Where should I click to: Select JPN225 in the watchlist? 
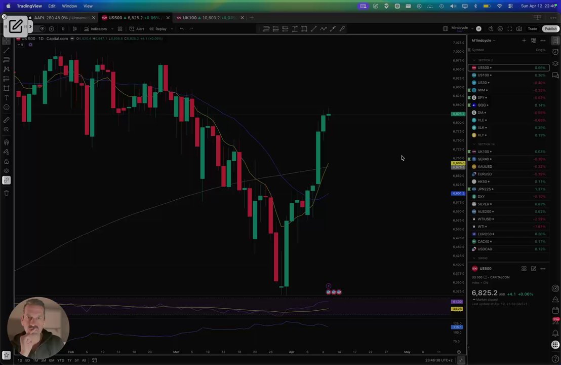click(508, 189)
